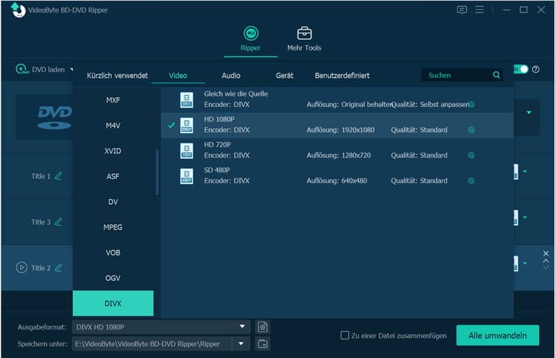Play Title 2 preview
Viewport: 555px width, 358px height.
(x=22, y=267)
